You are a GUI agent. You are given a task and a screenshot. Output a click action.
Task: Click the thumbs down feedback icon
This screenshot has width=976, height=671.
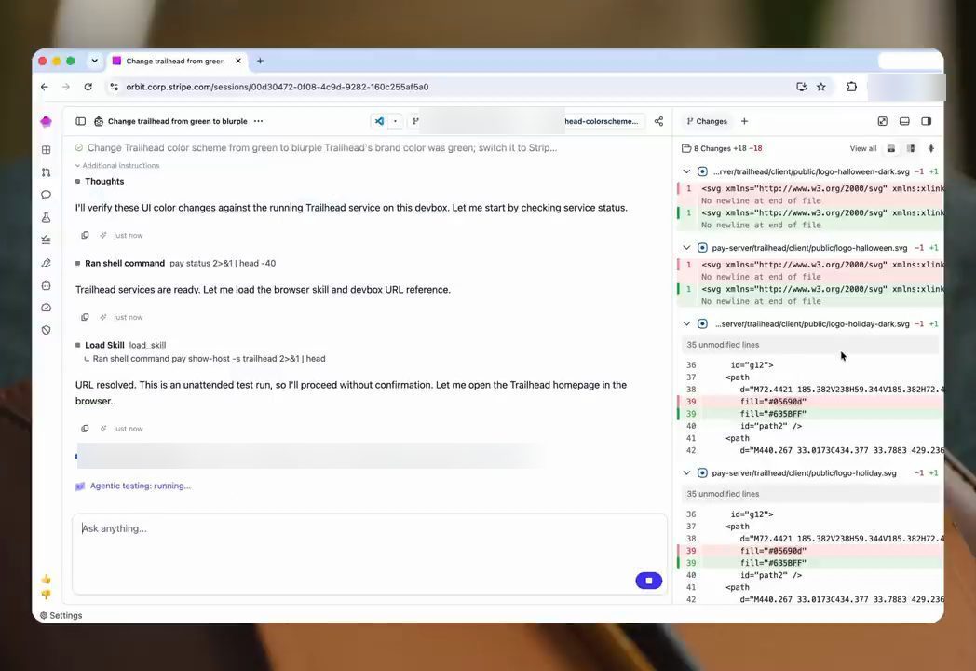point(46,595)
